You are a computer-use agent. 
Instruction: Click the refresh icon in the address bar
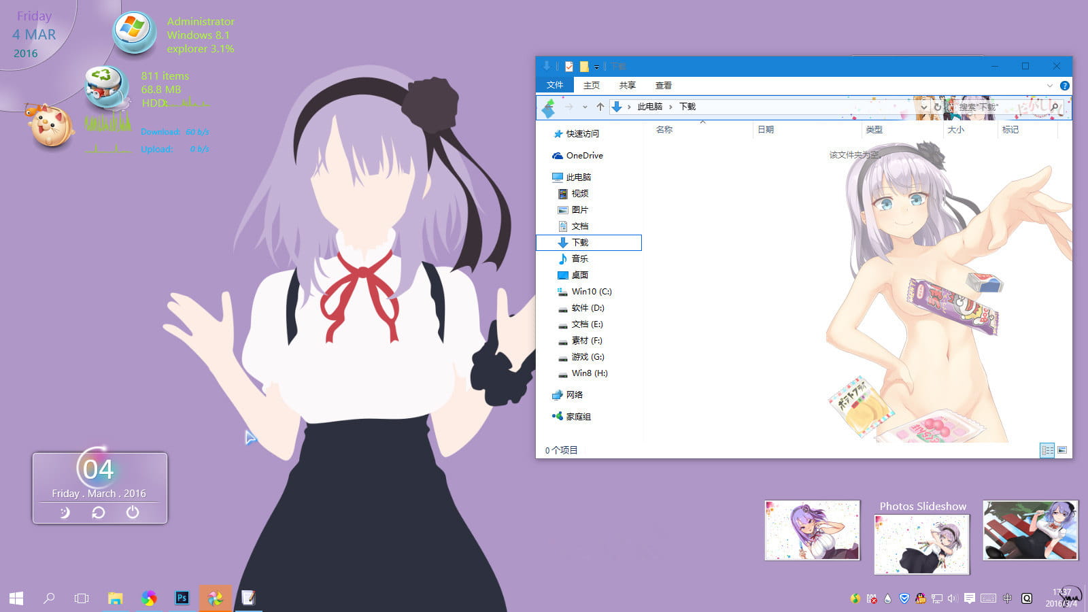[x=938, y=107]
